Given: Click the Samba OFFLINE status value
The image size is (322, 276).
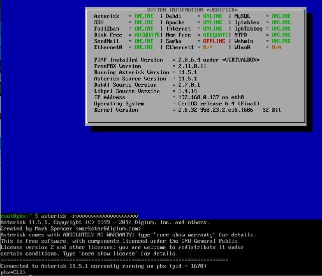Looking at the screenshot, I should pyautogui.click(x=214, y=41).
